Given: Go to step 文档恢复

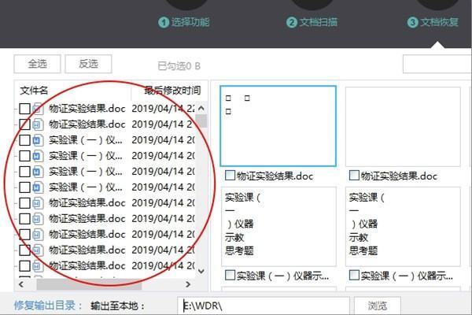Looking at the screenshot, I should 439,22.
